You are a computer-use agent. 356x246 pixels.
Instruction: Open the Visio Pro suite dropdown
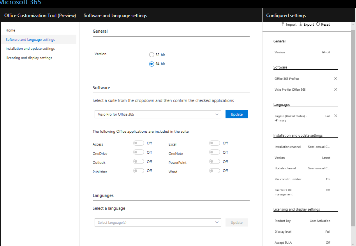point(158,114)
